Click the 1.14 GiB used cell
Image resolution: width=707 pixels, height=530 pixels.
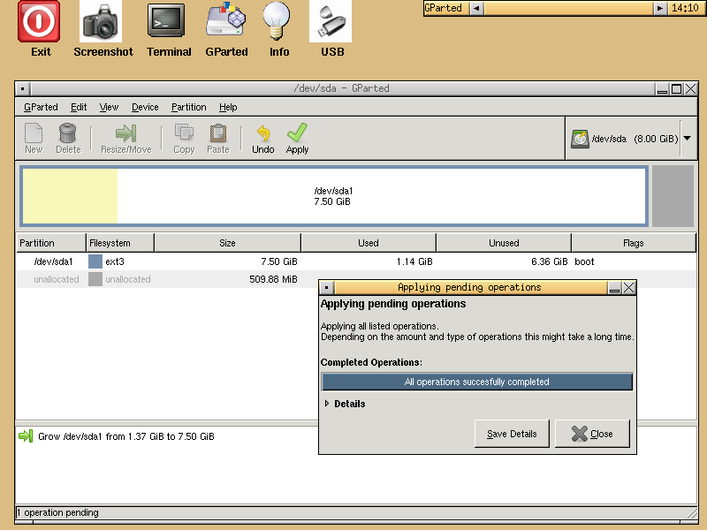point(414,261)
